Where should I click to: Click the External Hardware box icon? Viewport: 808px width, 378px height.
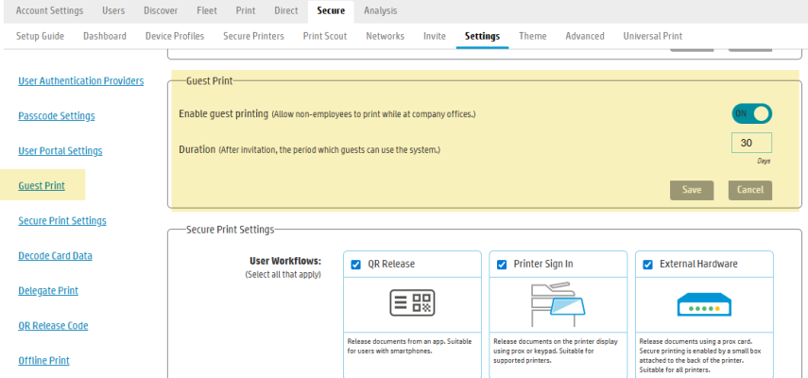(704, 303)
